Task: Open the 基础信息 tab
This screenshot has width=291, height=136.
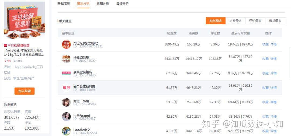Action: click(x=64, y=4)
